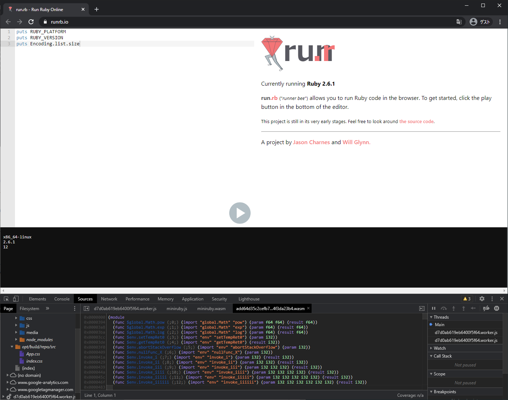Show more navigator tabs via chevron
The height and width of the screenshot is (400, 508).
(47, 308)
